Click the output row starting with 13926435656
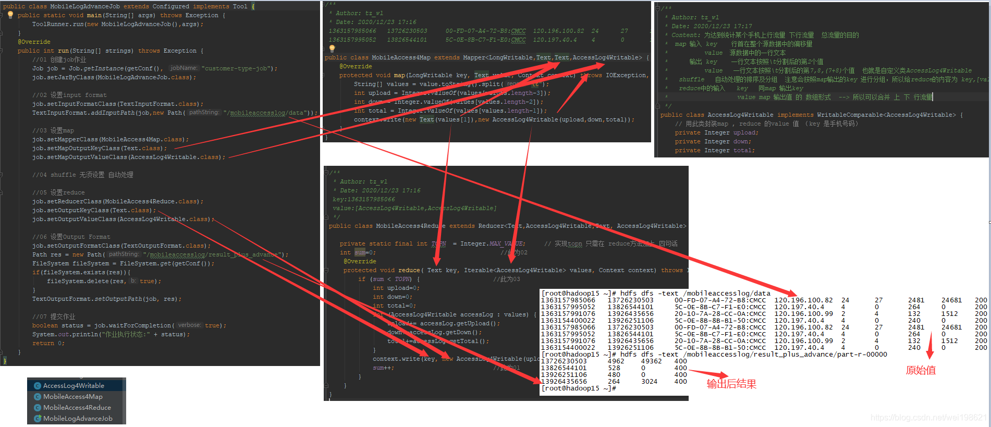Image resolution: width=991 pixels, height=427 pixels. click(x=614, y=382)
